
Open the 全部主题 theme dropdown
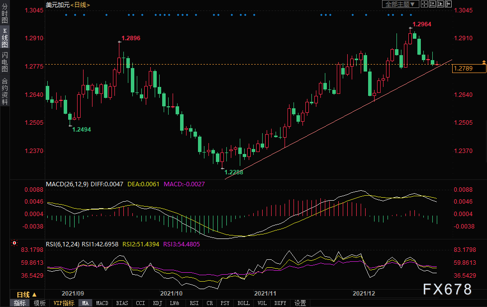tap(398, 4)
